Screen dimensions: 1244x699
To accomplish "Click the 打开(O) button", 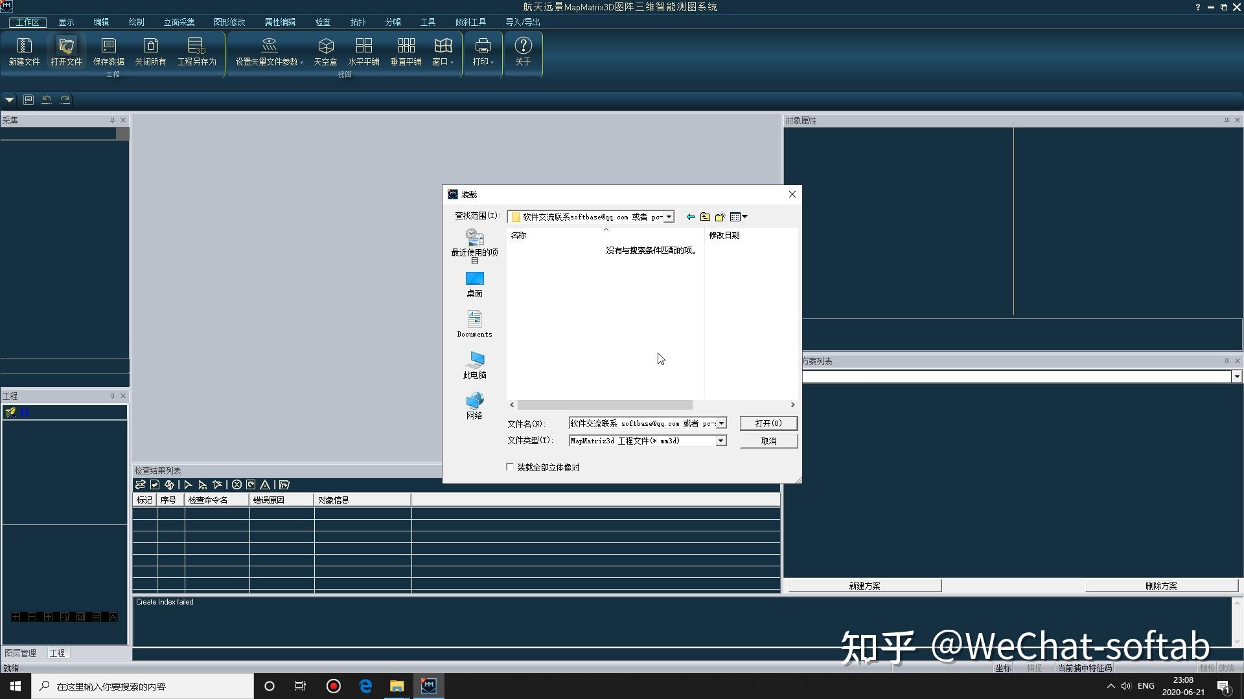I will point(768,423).
